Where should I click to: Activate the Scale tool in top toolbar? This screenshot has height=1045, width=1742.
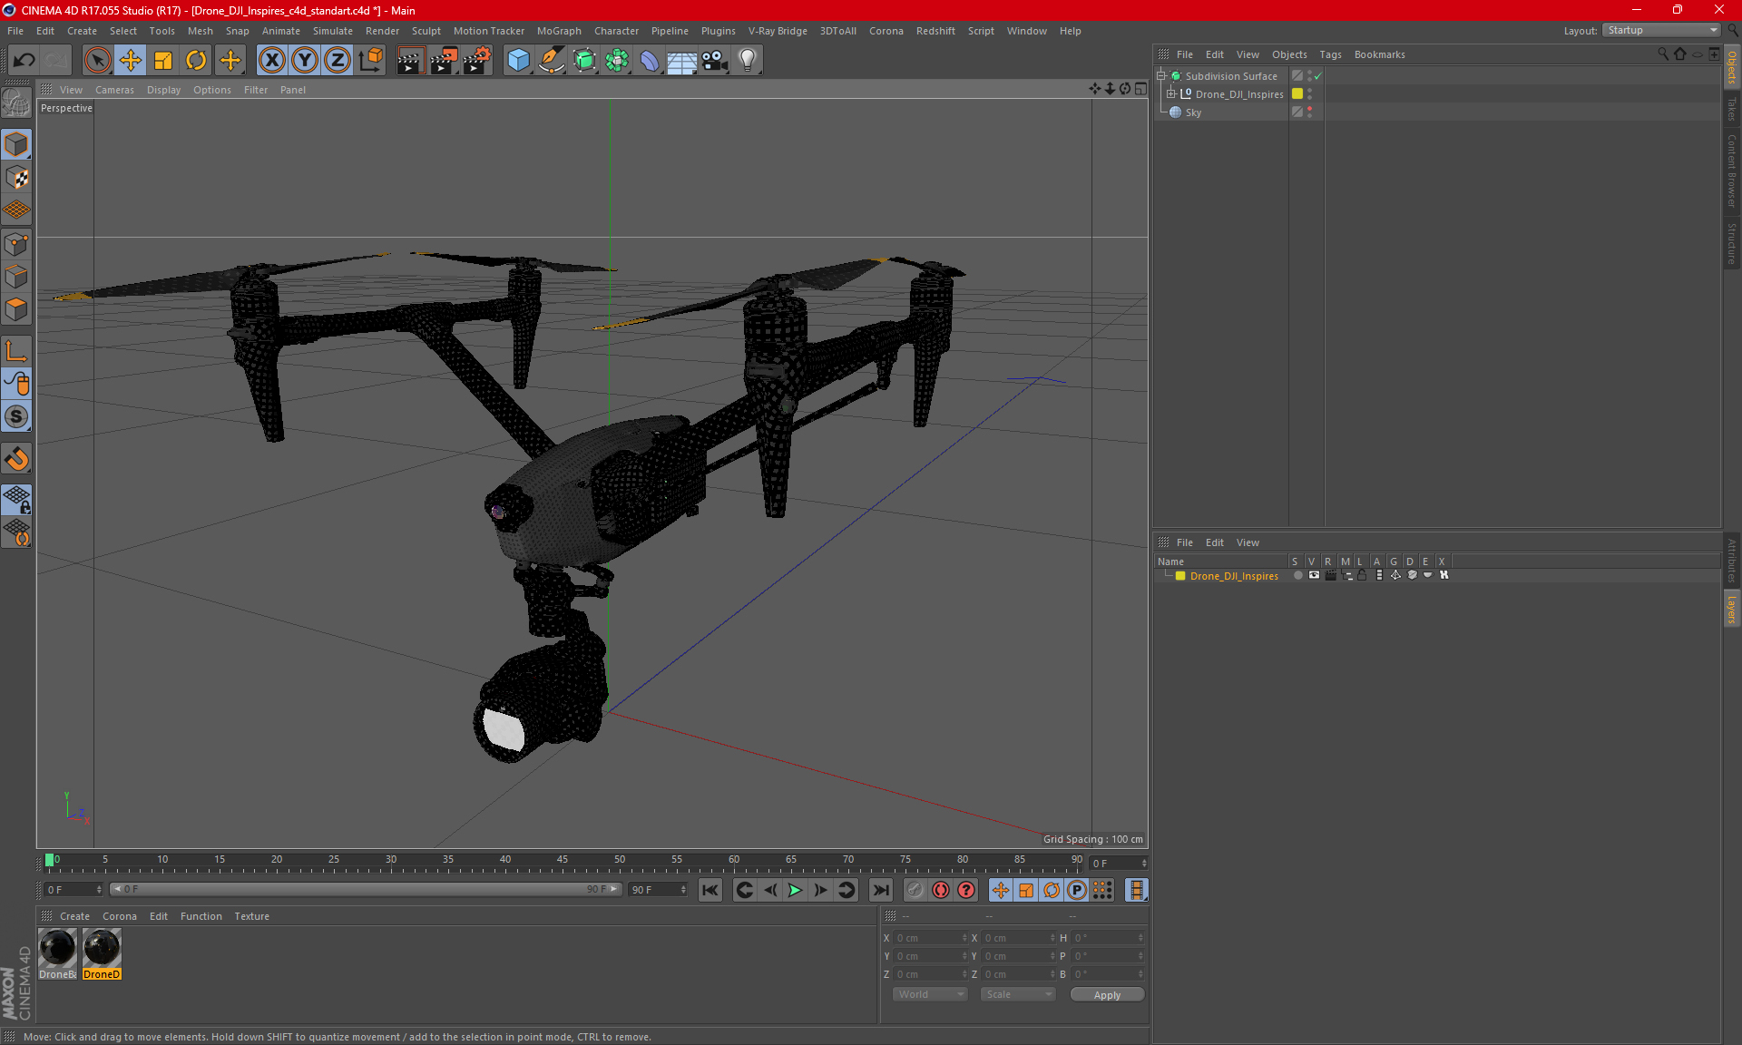pyautogui.click(x=163, y=60)
